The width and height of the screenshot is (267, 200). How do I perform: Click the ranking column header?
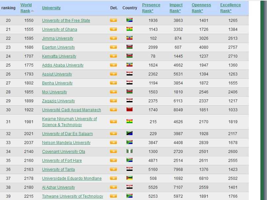click(8, 8)
